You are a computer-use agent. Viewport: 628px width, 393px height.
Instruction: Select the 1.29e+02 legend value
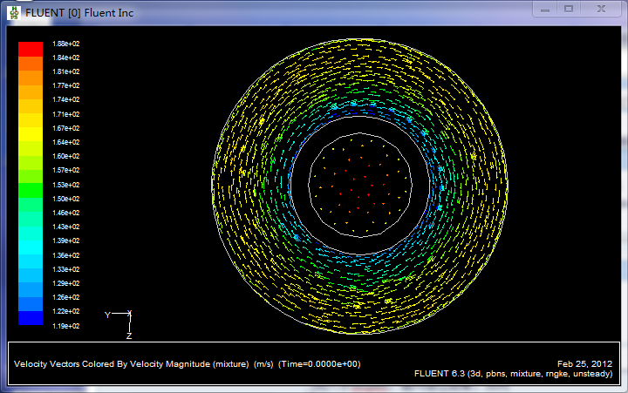(x=66, y=283)
